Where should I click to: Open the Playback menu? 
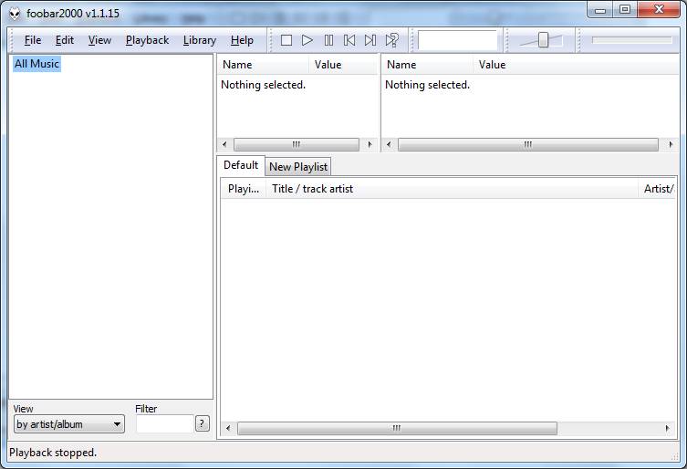click(147, 40)
